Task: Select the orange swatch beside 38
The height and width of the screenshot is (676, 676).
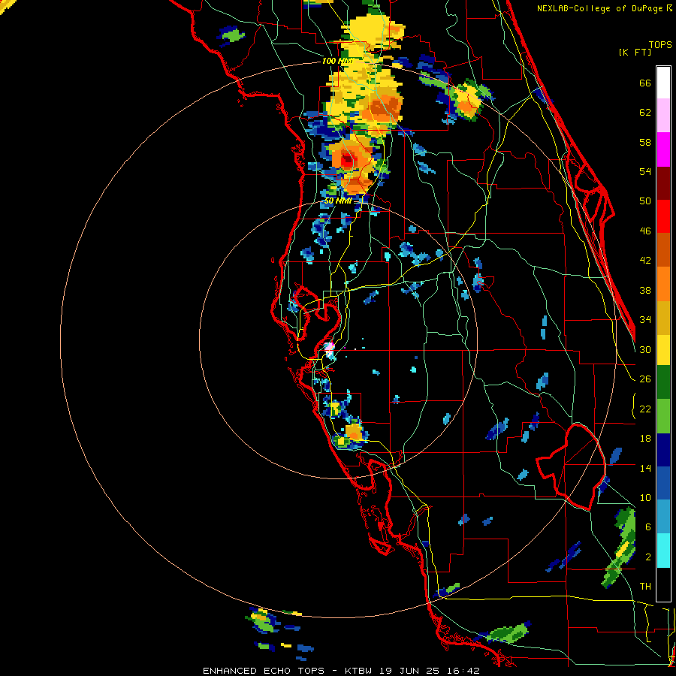Action: [x=663, y=284]
